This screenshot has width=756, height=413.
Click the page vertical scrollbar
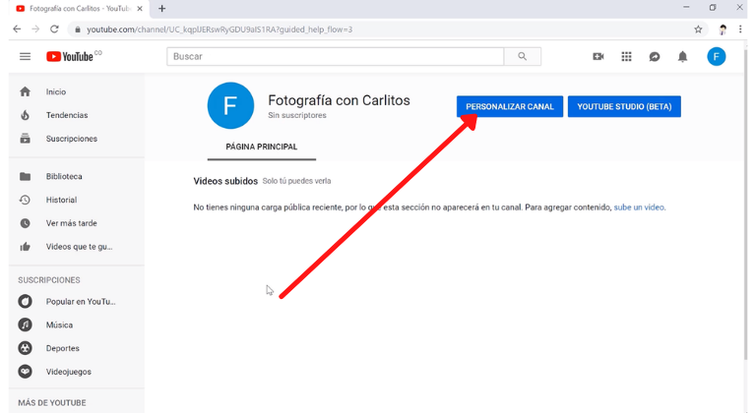coord(745,203)
